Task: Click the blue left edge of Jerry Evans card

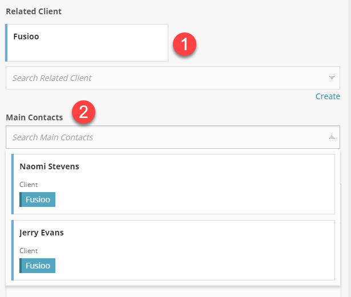Action: click(13, 250)
